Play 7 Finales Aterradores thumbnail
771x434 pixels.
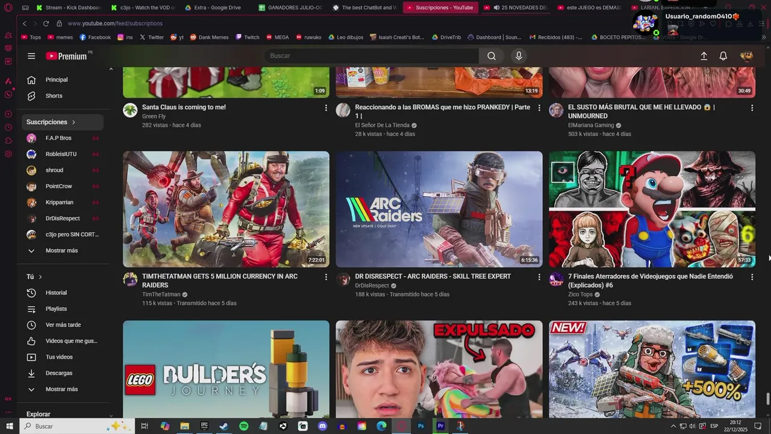tap(652, 209)
